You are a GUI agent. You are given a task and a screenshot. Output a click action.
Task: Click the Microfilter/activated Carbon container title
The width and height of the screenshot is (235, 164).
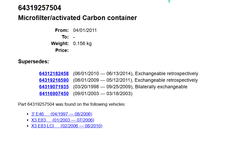coord(77,18)
